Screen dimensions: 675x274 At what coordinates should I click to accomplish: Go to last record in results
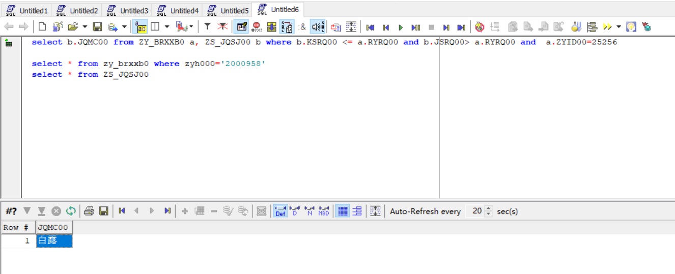[x=167, y=211]
